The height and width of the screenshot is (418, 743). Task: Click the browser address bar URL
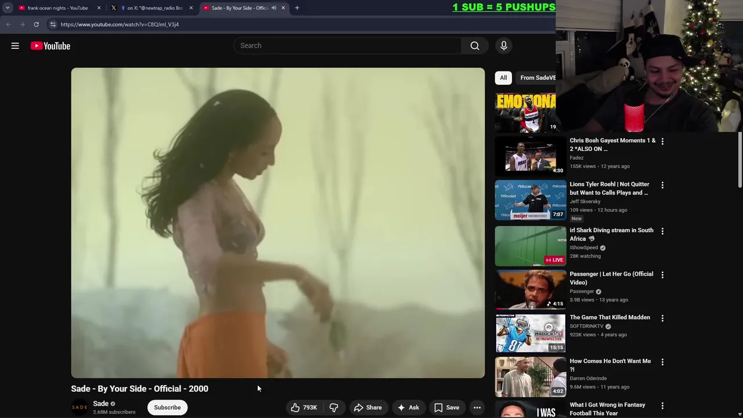[120, 24]
